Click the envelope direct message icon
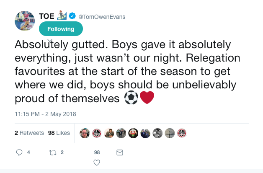 pyautogui.click(x=119, y=153)
